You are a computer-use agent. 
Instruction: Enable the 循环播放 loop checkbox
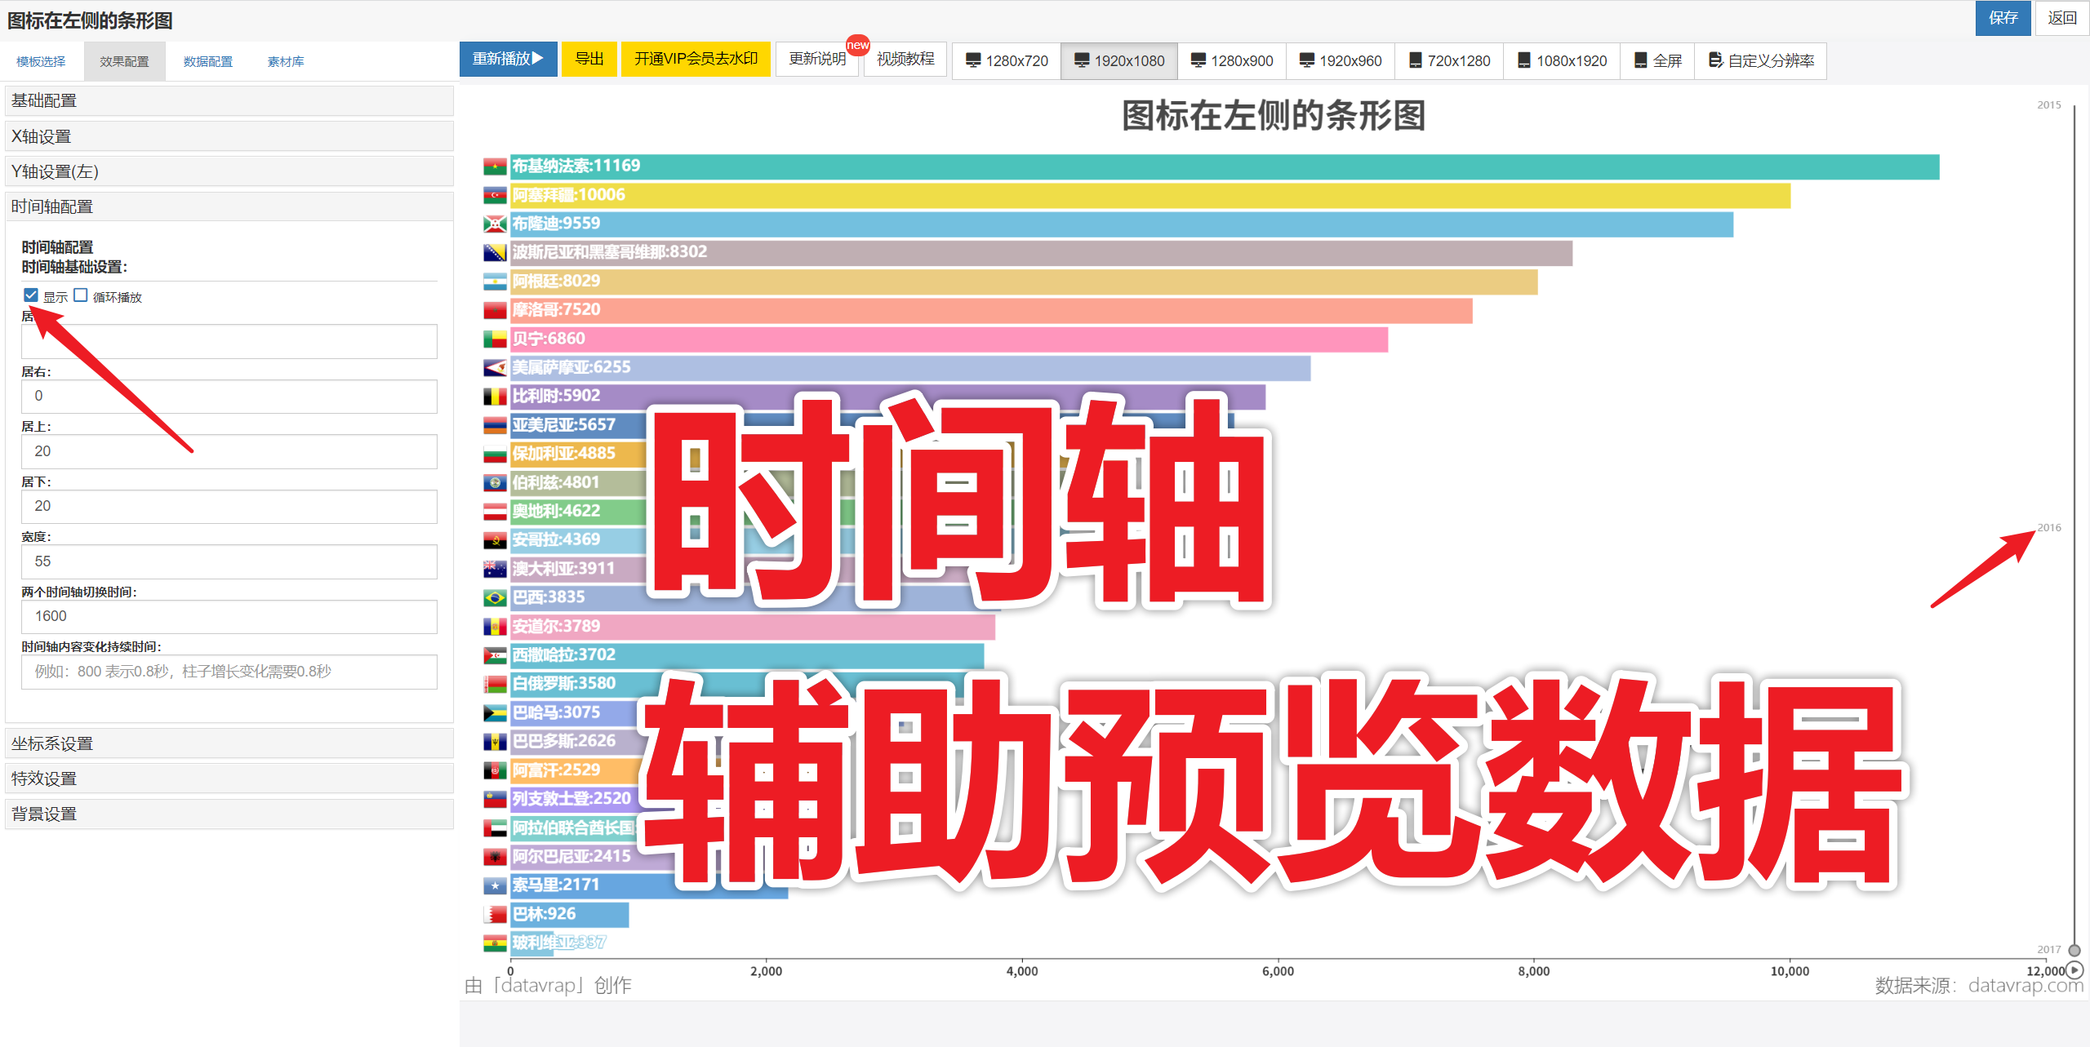coord(81,295)
